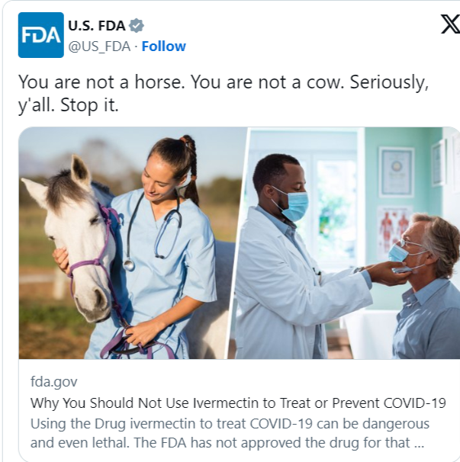This screenshot has width=460, height=462.
Task: Click the verified badge beside U.S. FDA
Action: point(137,26)
